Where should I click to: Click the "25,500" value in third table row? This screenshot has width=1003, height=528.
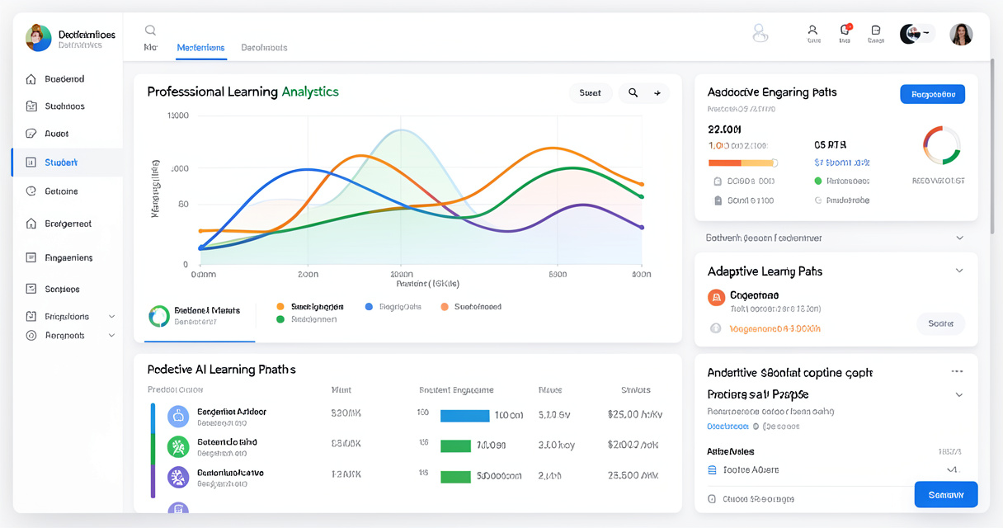point(635,476)
